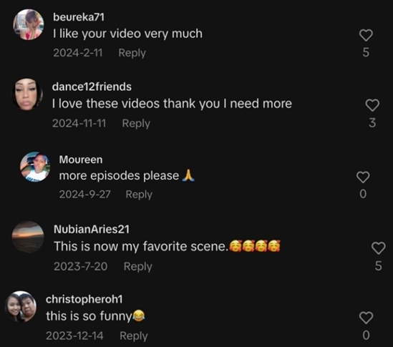Open the beureka71 username link

79,17
